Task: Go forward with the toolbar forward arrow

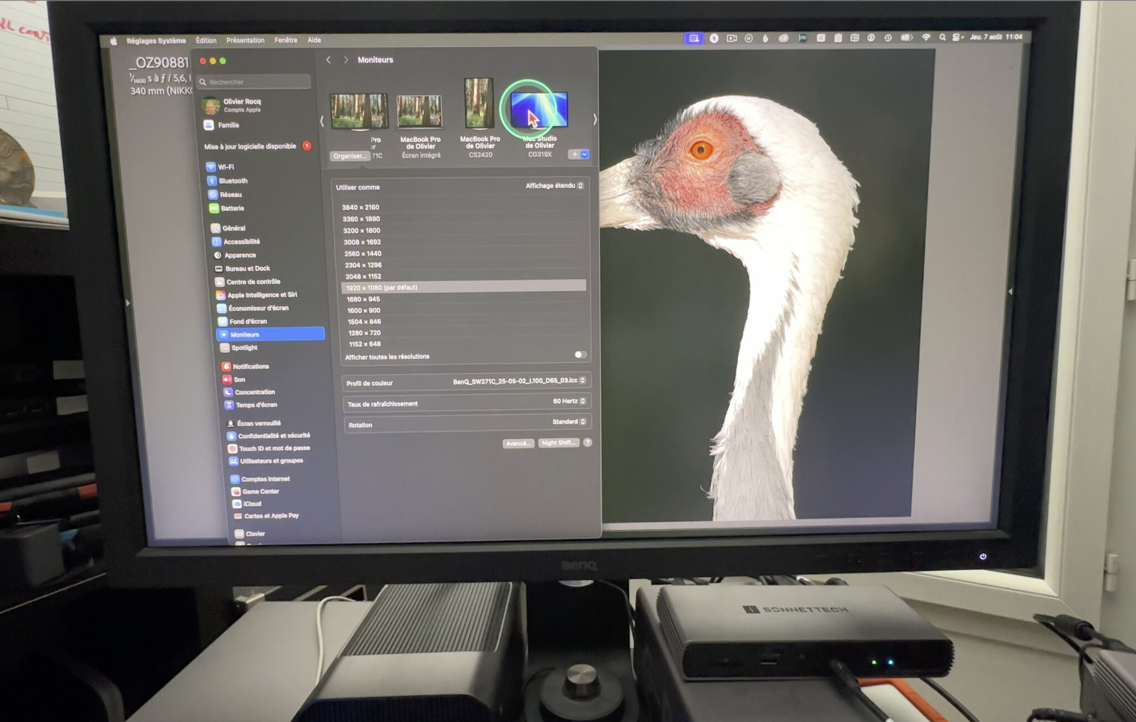Action: tap(346, 60)
